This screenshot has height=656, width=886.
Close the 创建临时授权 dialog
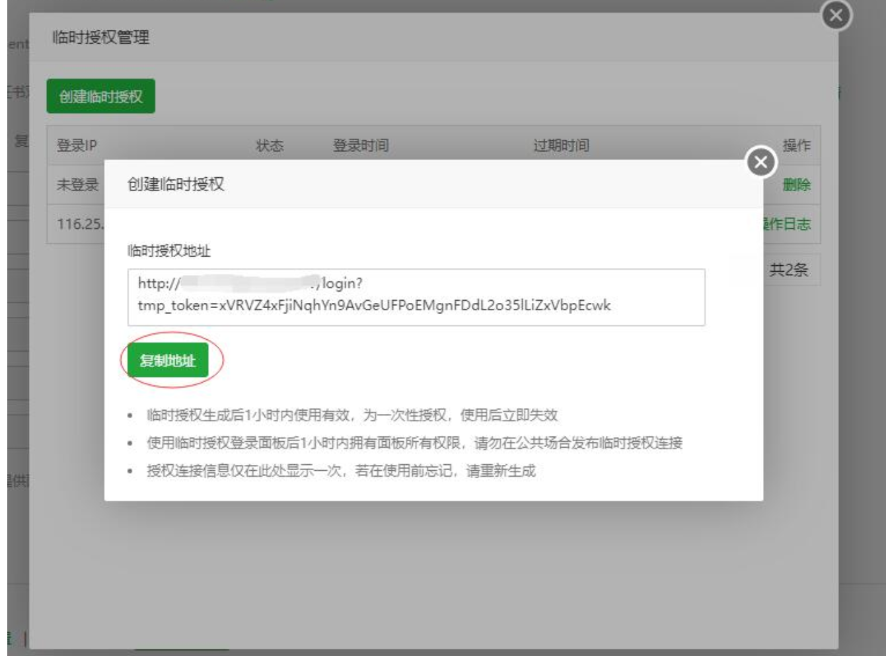coord(760,162)
